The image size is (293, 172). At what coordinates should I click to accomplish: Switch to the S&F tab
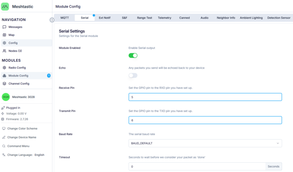(125, 18)
